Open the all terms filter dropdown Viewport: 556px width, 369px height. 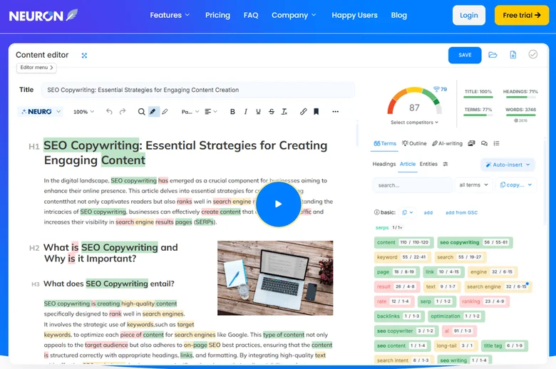pos(474,185)
